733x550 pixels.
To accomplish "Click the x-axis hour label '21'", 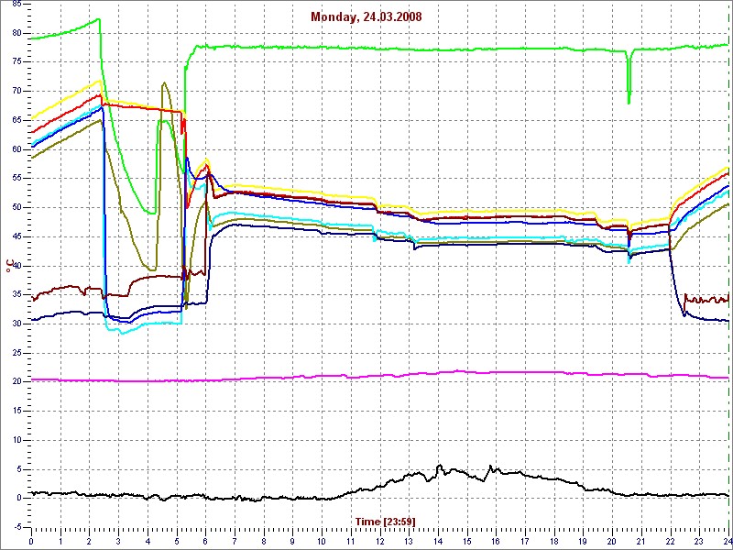I will coord(640,540).
